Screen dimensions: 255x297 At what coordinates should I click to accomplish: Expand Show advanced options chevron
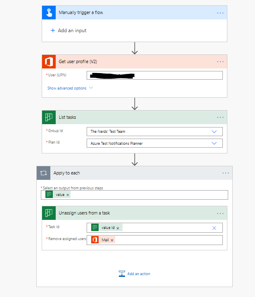click(x=91, y=88)
